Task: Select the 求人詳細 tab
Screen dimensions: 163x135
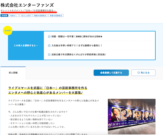Action: (13, 73)
